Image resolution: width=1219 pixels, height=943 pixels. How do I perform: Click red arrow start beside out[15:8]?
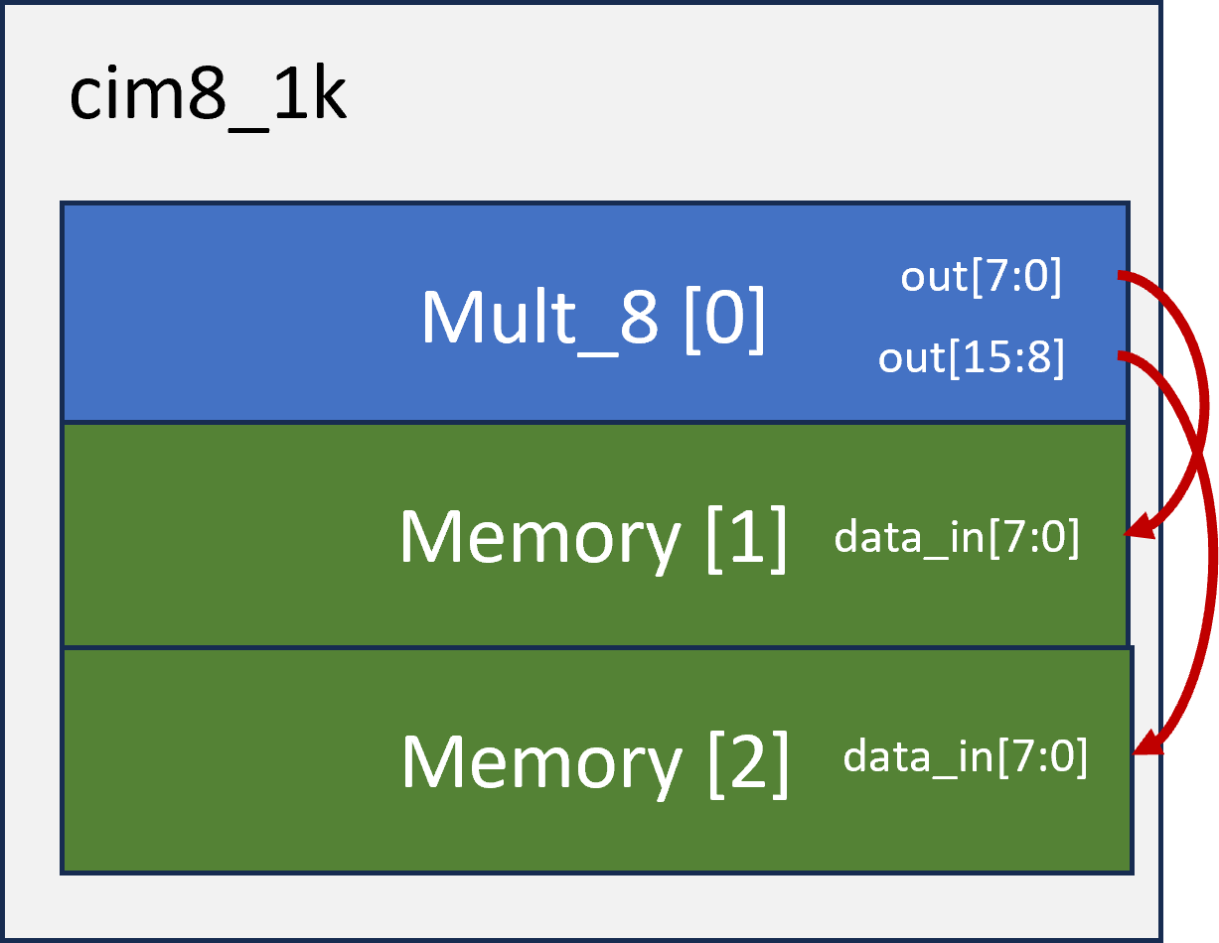point(1125,354)
